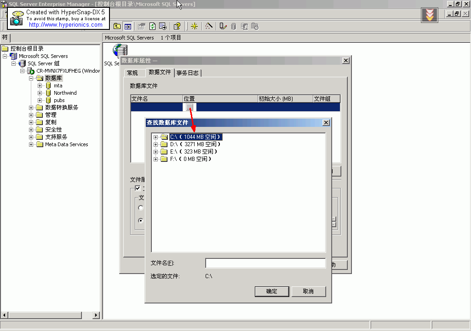The height and width of the screenshot is (331, 471).
Task: Select the pubs database icon
Action: (x=48, y=100)
